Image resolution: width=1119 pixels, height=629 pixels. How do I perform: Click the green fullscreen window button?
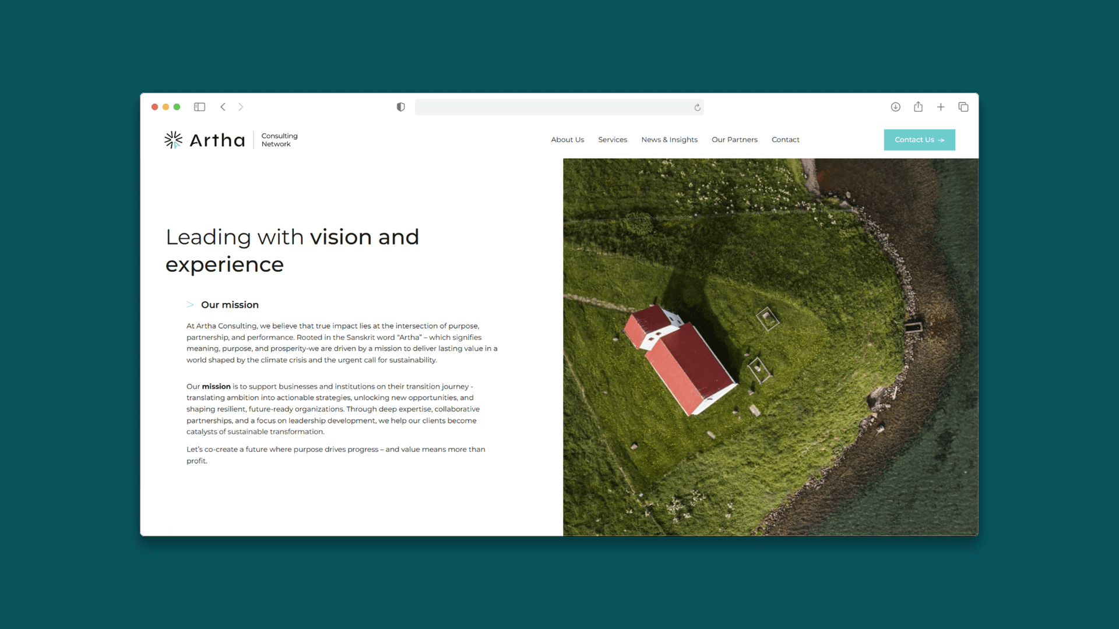coord(177,107)
